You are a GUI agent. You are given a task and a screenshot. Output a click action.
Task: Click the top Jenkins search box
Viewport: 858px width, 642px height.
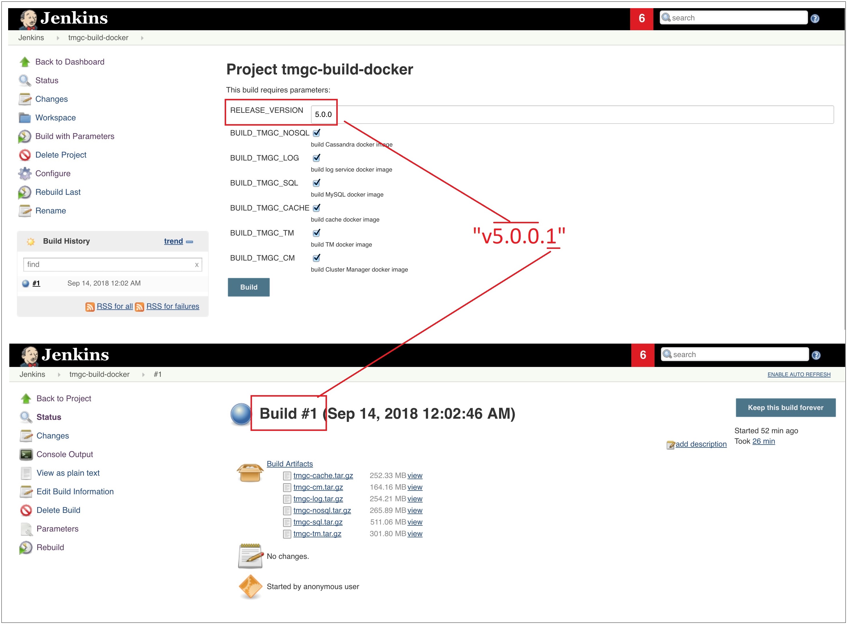pyautogui.click(x=734, y=18)
